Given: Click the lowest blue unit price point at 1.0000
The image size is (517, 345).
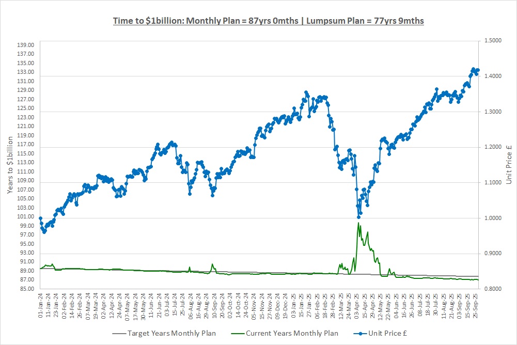Looking at the screenshot, I should click(358, 217).
